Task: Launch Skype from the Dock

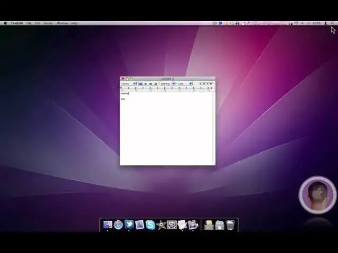Action: click(x=150, y=225)
